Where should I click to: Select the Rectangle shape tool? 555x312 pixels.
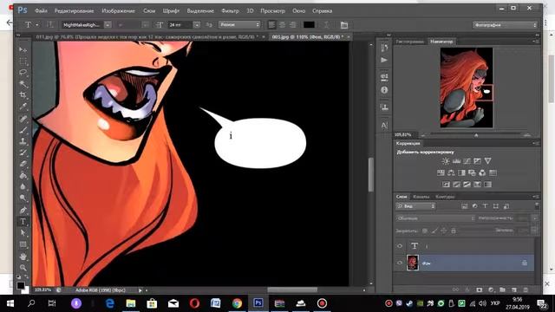tap(23, 244)
